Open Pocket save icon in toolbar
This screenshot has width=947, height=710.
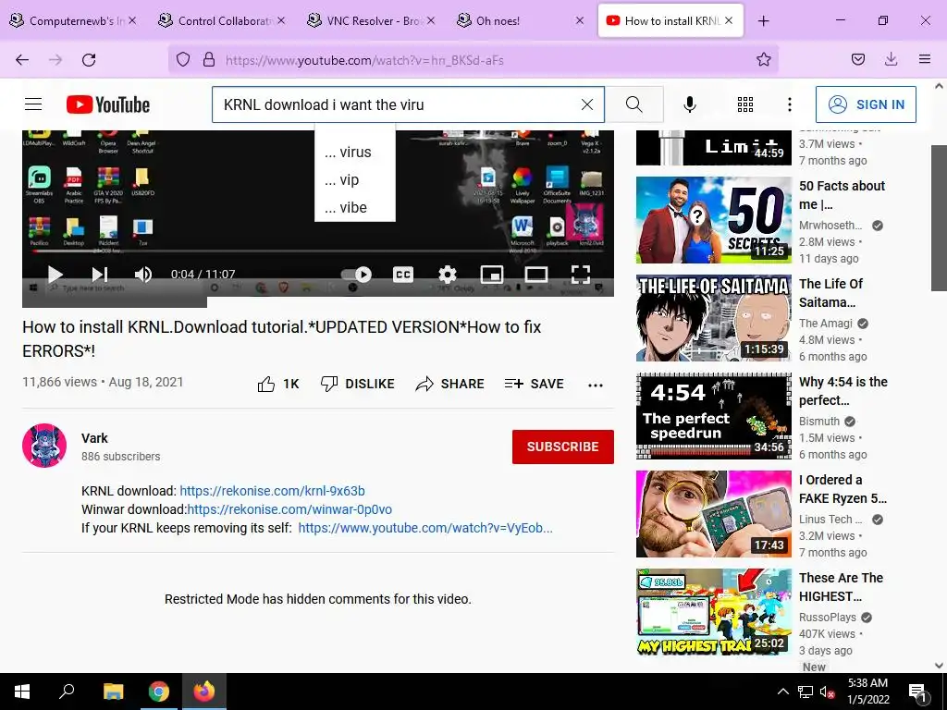pos(857,59)
